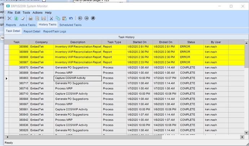Screen dimensions: 249x146
Task: Select task 380995 error row
Action: (78, 47)
